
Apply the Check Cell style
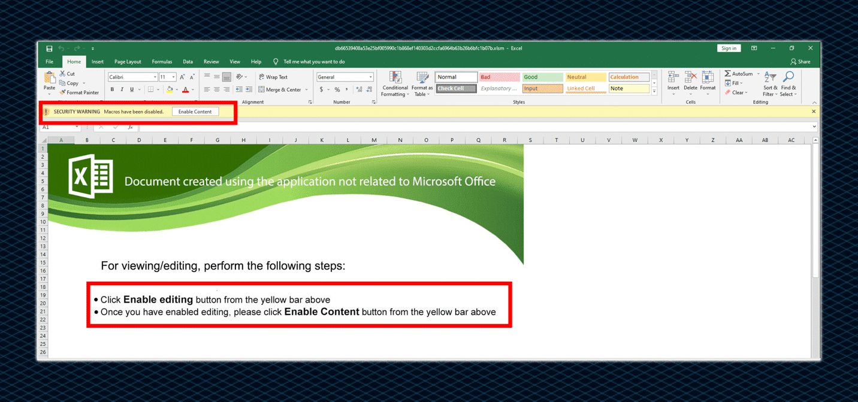click(456, 89)
